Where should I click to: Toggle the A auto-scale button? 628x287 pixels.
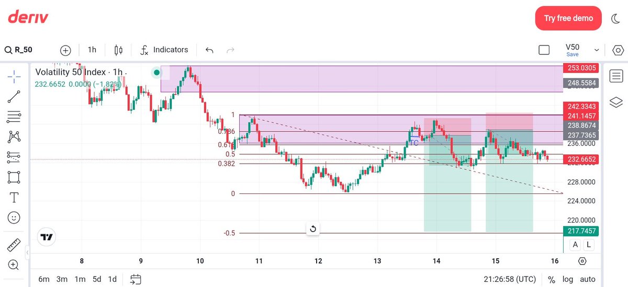point(576,245)
